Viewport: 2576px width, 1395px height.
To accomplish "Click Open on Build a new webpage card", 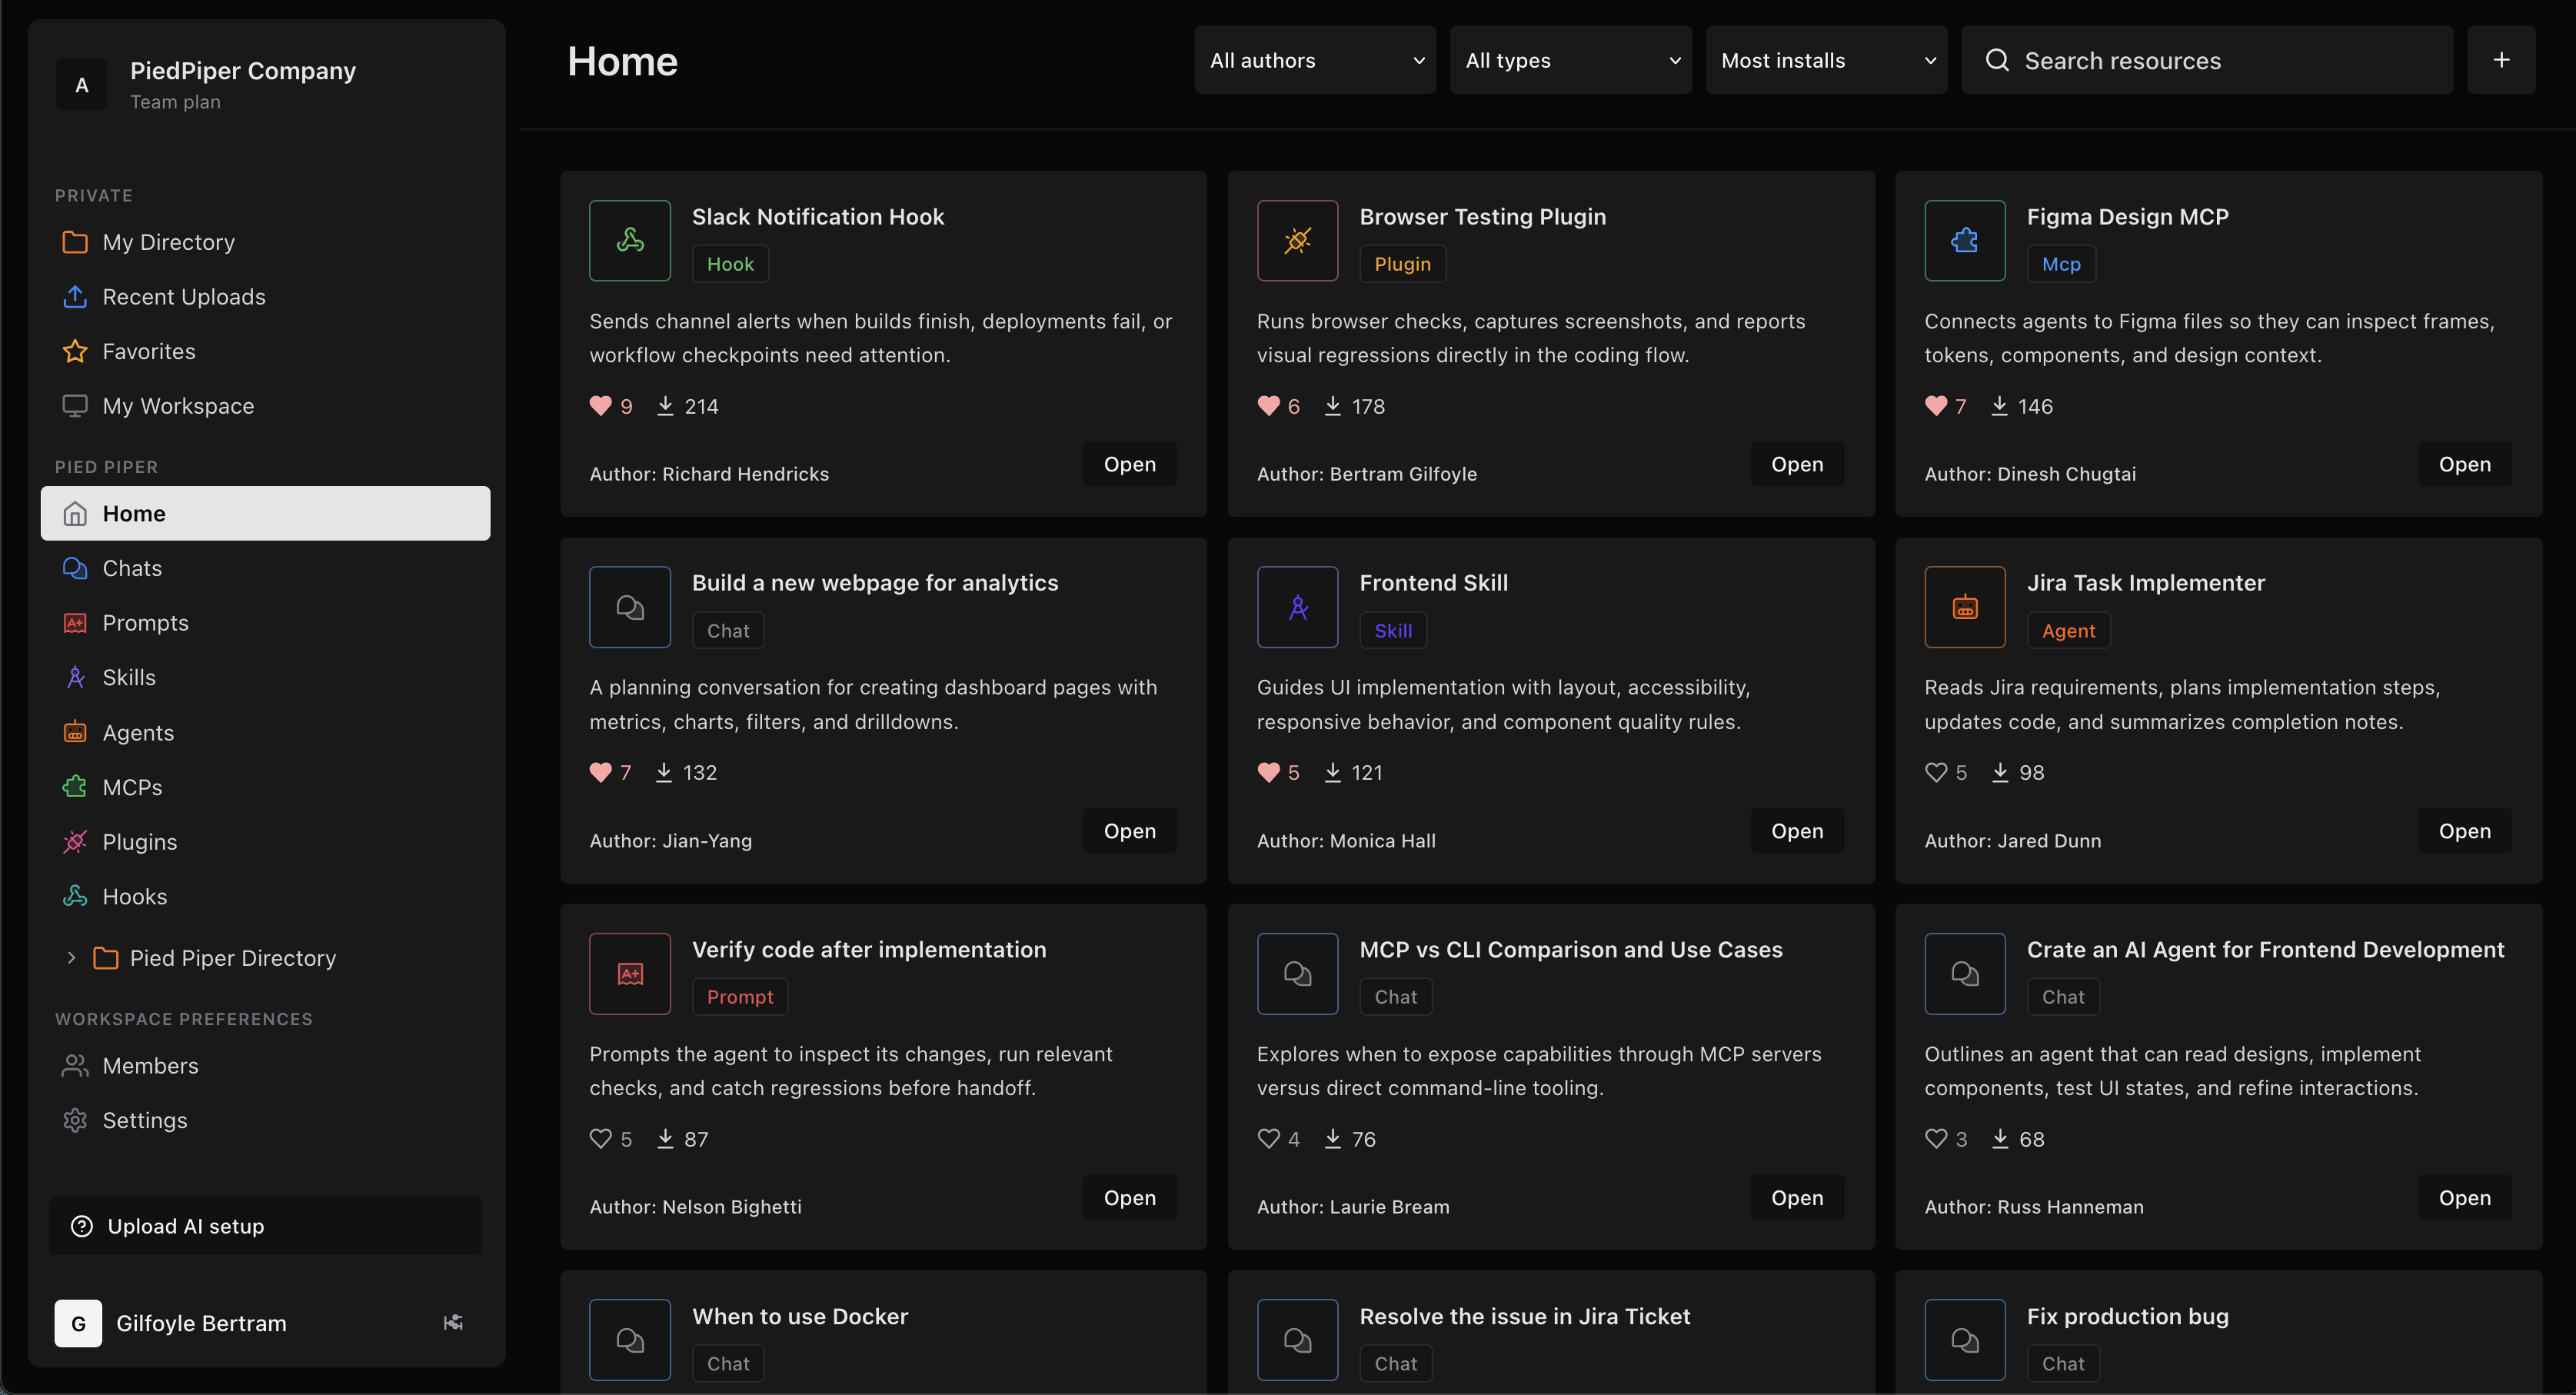I will pyautogui.click(x=1130, y=831).
